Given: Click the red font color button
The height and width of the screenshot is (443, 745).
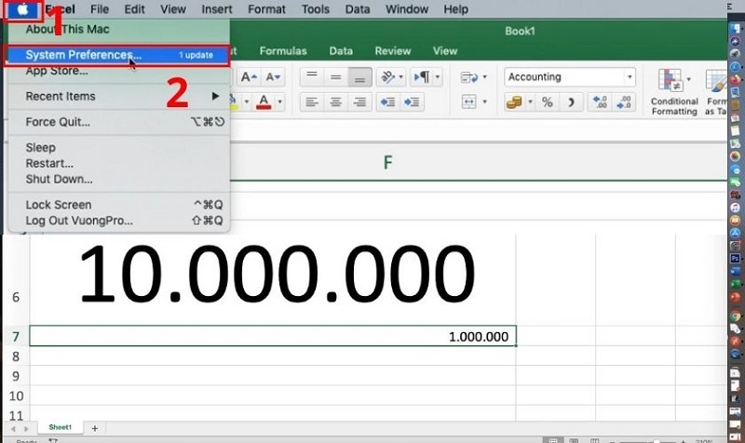Looking at the screenshot, I should (265, 101).
